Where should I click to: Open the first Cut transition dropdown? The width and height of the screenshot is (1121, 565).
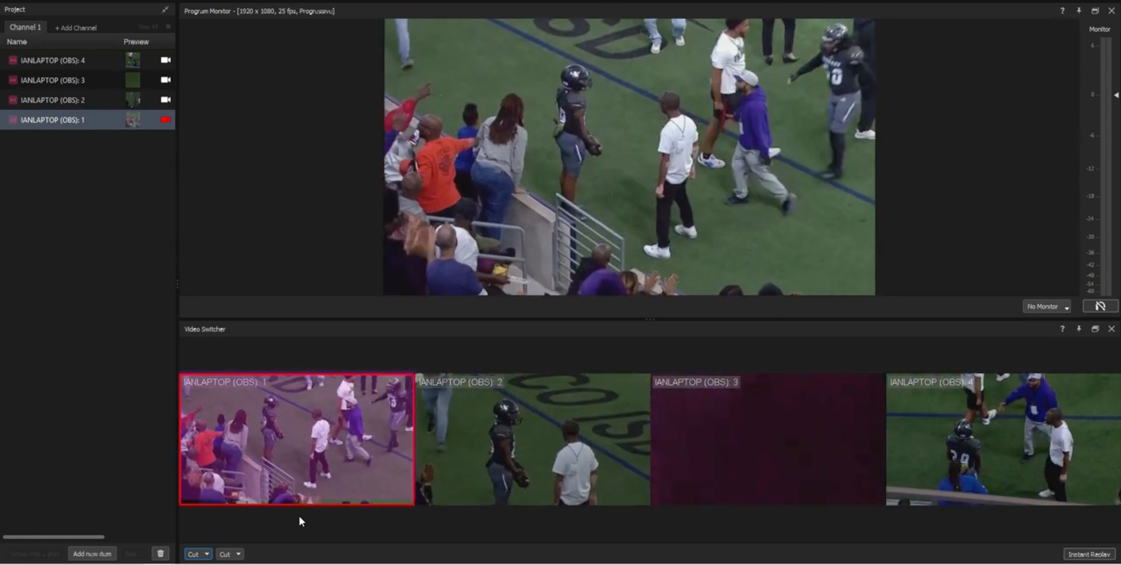(198, 554)
